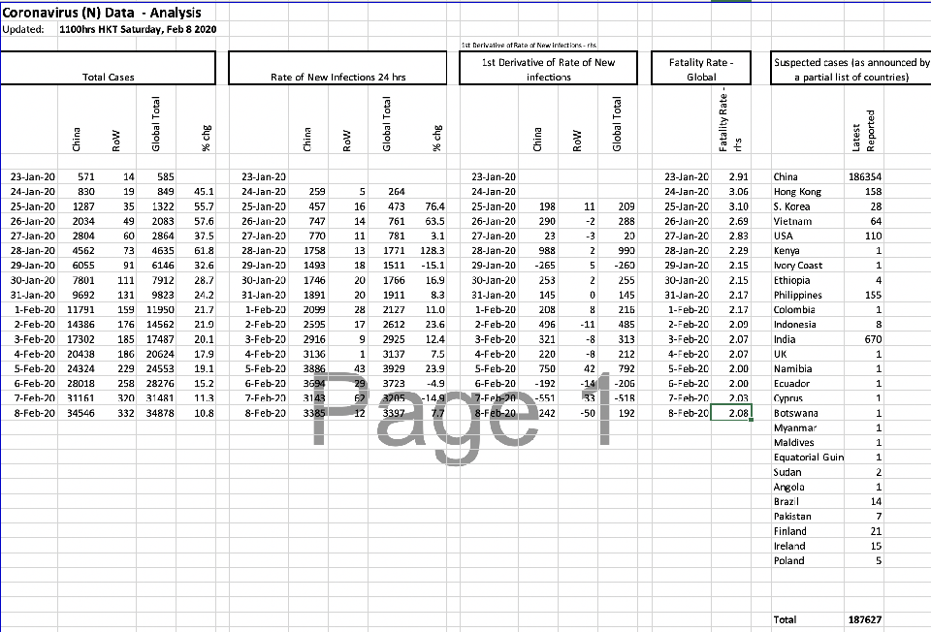The height and width of the screenshot is (632, 931).
Task: Click the "Rate of New Infections 24 hrs" header
Action: 337,69
